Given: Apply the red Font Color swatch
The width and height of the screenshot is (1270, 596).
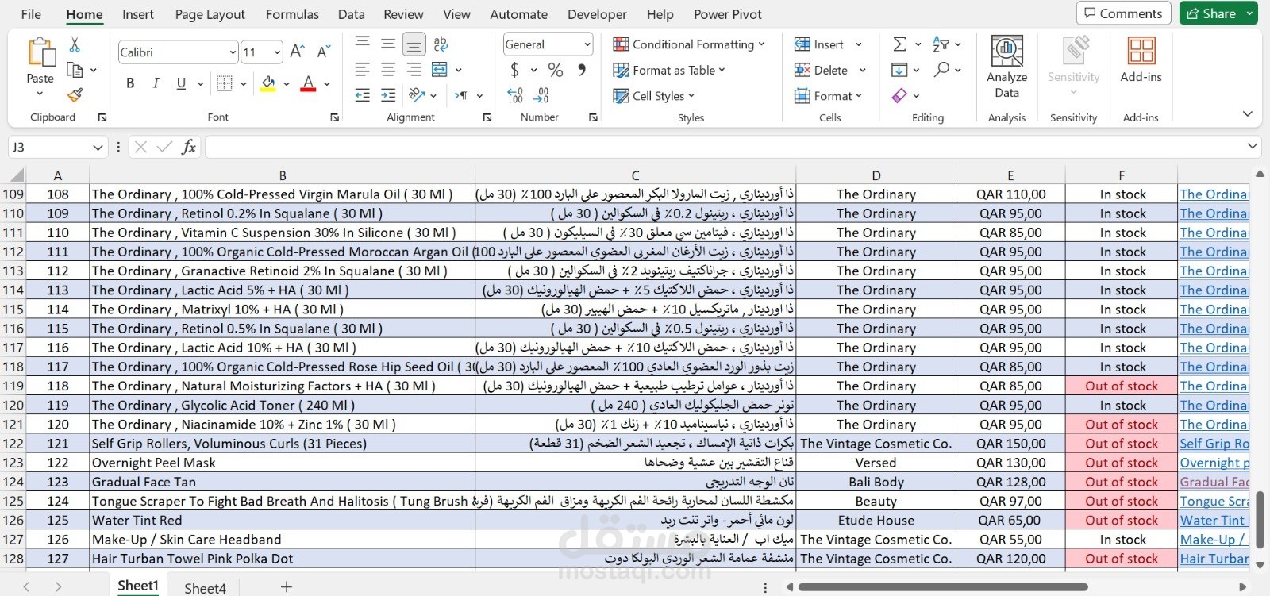Looking at the screenshot, I should coord(309,83).
